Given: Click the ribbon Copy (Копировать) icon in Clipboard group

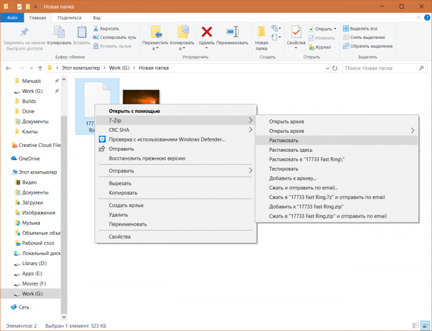Looking at the screenshot, I should (x=59, y=32).
